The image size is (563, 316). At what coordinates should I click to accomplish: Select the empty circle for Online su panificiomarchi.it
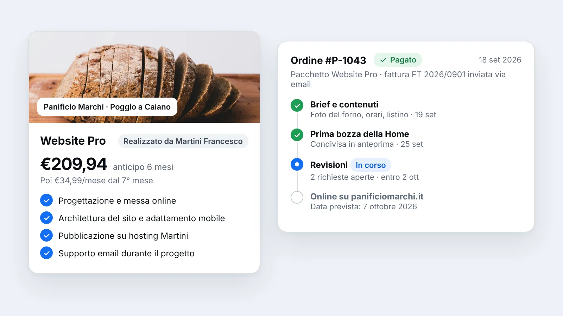click(297, 197)
